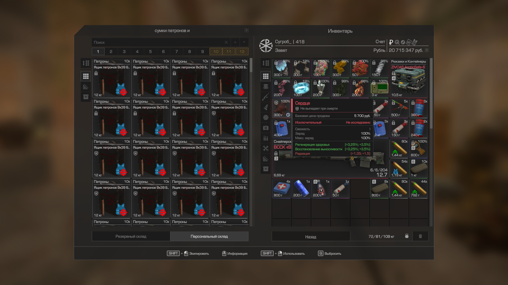Click the storage panel vertical scrollbar

(251, 65)
